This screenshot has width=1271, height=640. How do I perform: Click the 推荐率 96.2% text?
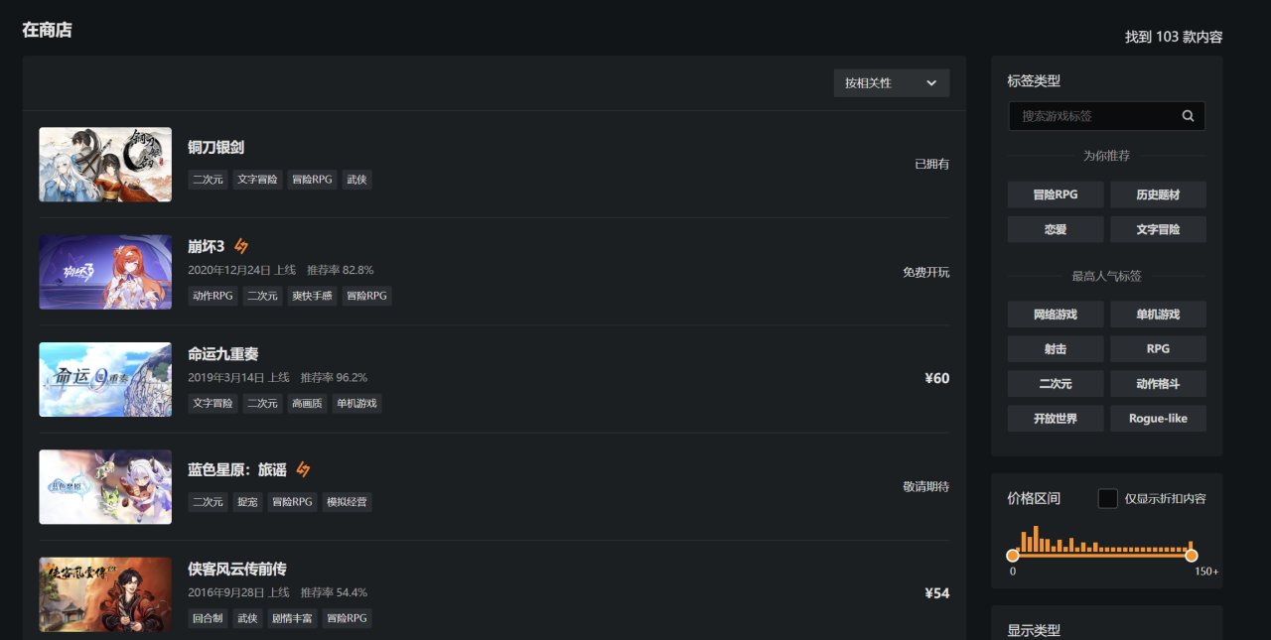coord(334,378)
